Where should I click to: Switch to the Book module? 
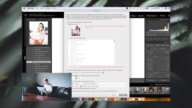point(141,16)
